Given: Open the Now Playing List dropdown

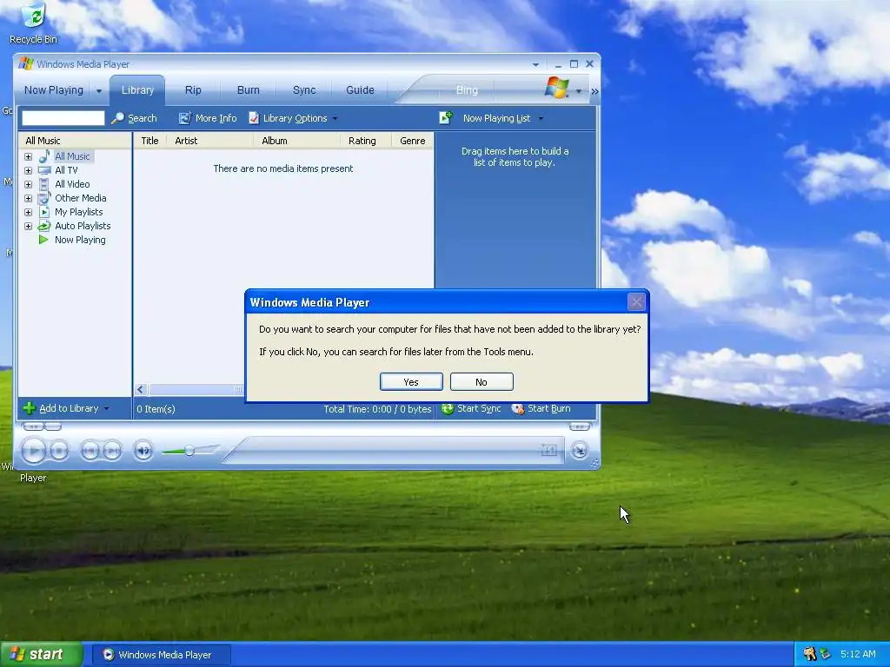Looking at the screenshot, I should pyautogui.click(x=502, y=118).
